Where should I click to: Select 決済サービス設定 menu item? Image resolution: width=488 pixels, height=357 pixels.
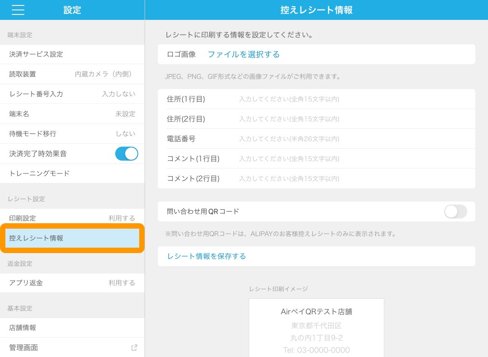pos(72,54)
